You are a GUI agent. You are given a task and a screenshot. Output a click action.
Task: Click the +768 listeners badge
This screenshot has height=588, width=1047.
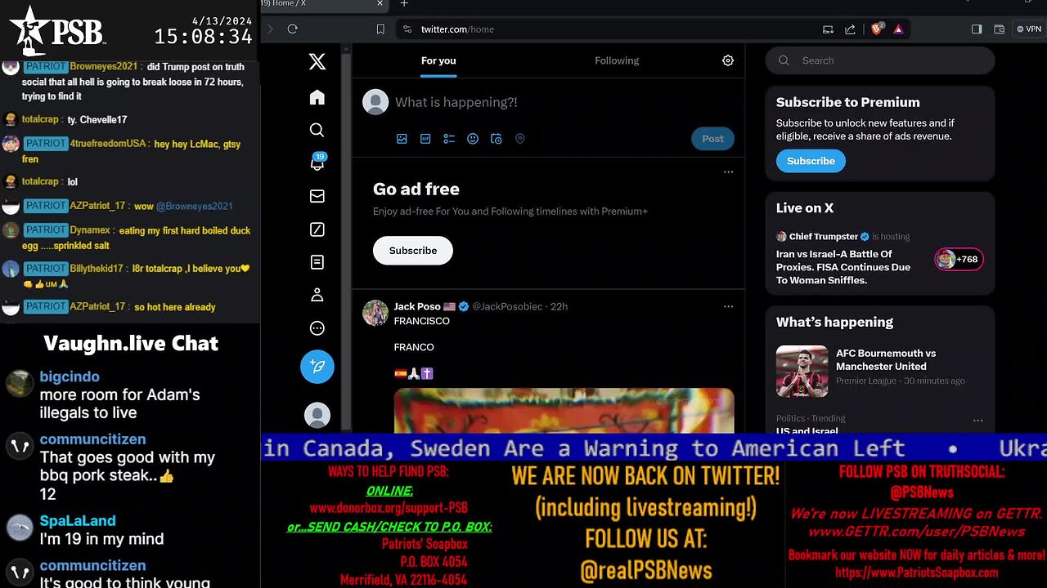(959, 259)
